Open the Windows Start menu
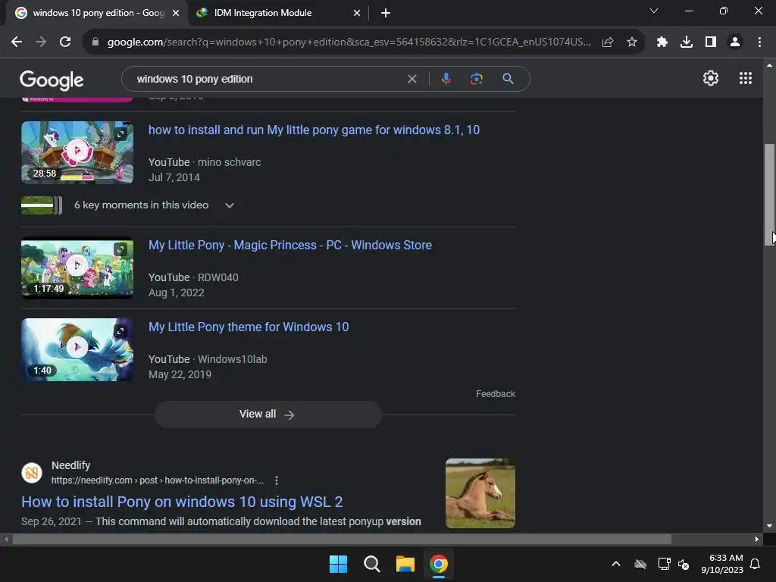The image size is (776, 582). [339, 564]
